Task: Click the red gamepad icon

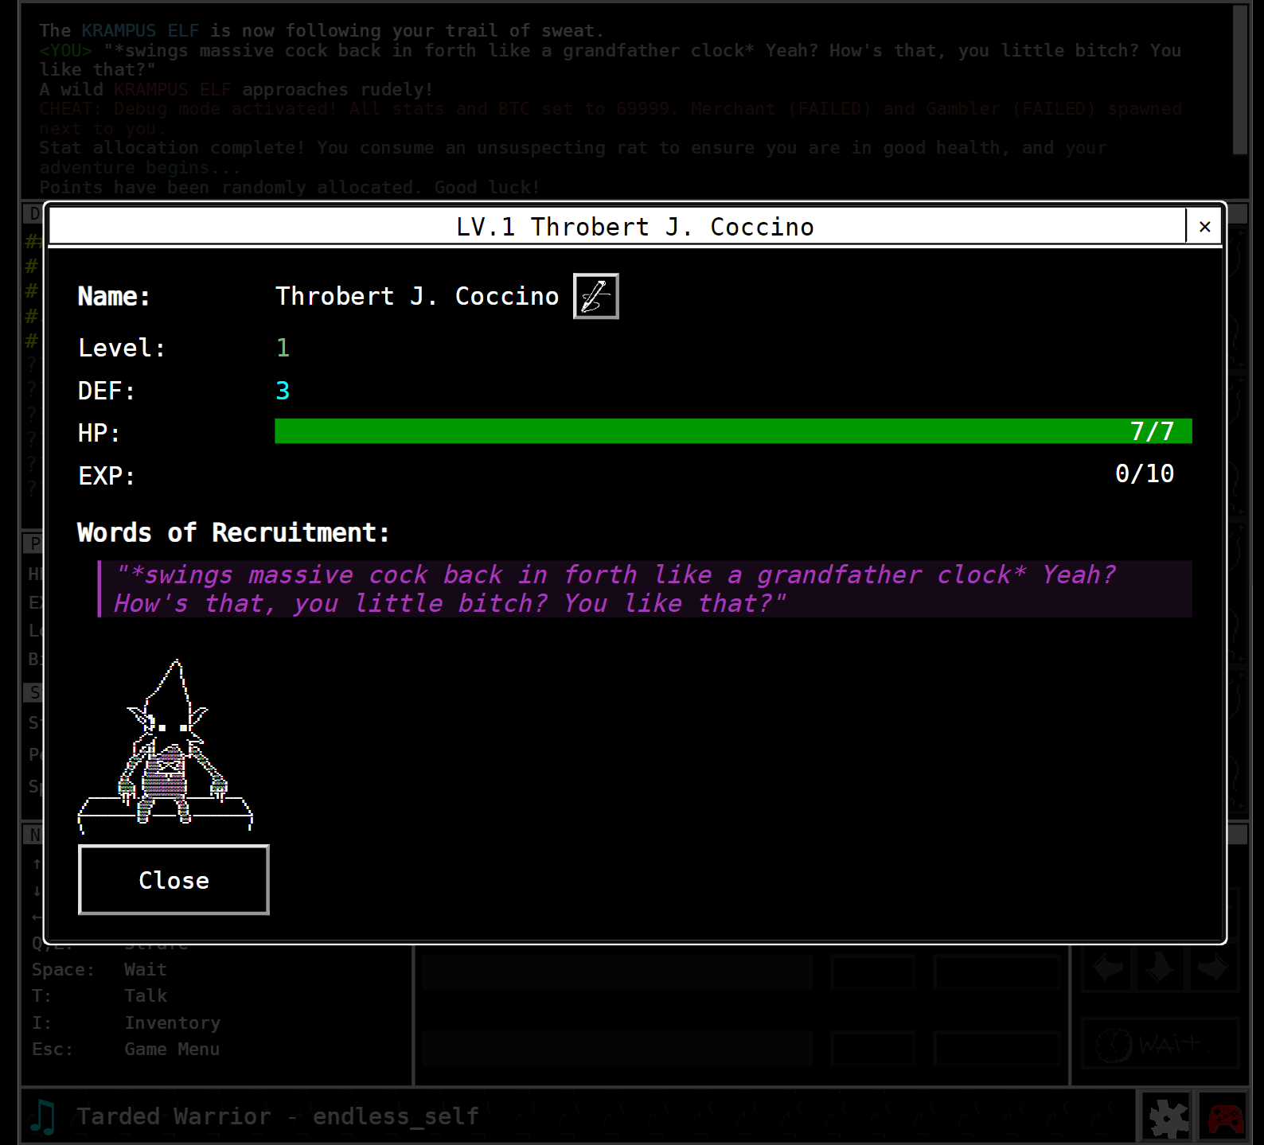Action: 1225,1117
